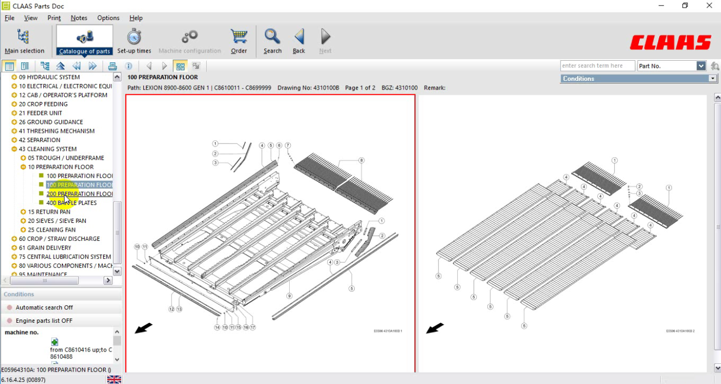Select the 200 PREPARATION FLOOR tree entry
This screenshot has width=721, height=384.
80,194
